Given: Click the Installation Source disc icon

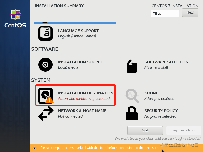Looking at the screenshot, I should click(45, 65).
